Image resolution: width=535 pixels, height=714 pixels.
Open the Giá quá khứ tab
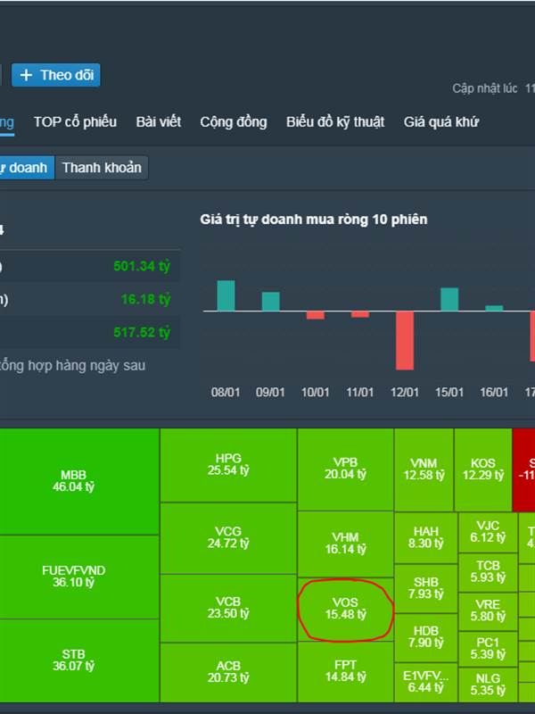tap(441, 121)
